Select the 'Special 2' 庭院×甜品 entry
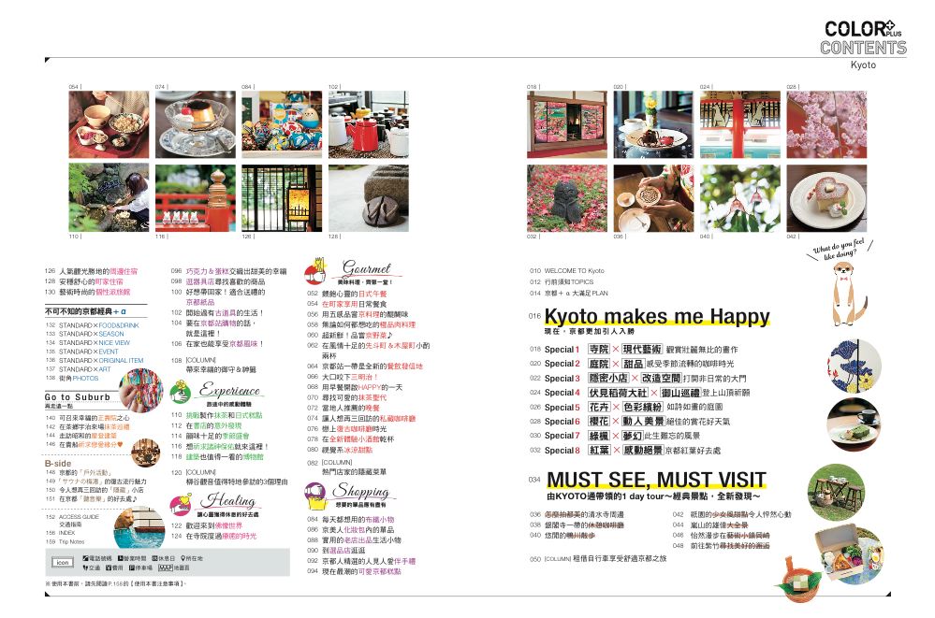The image size is (935, 618). (x=632, y=364)
